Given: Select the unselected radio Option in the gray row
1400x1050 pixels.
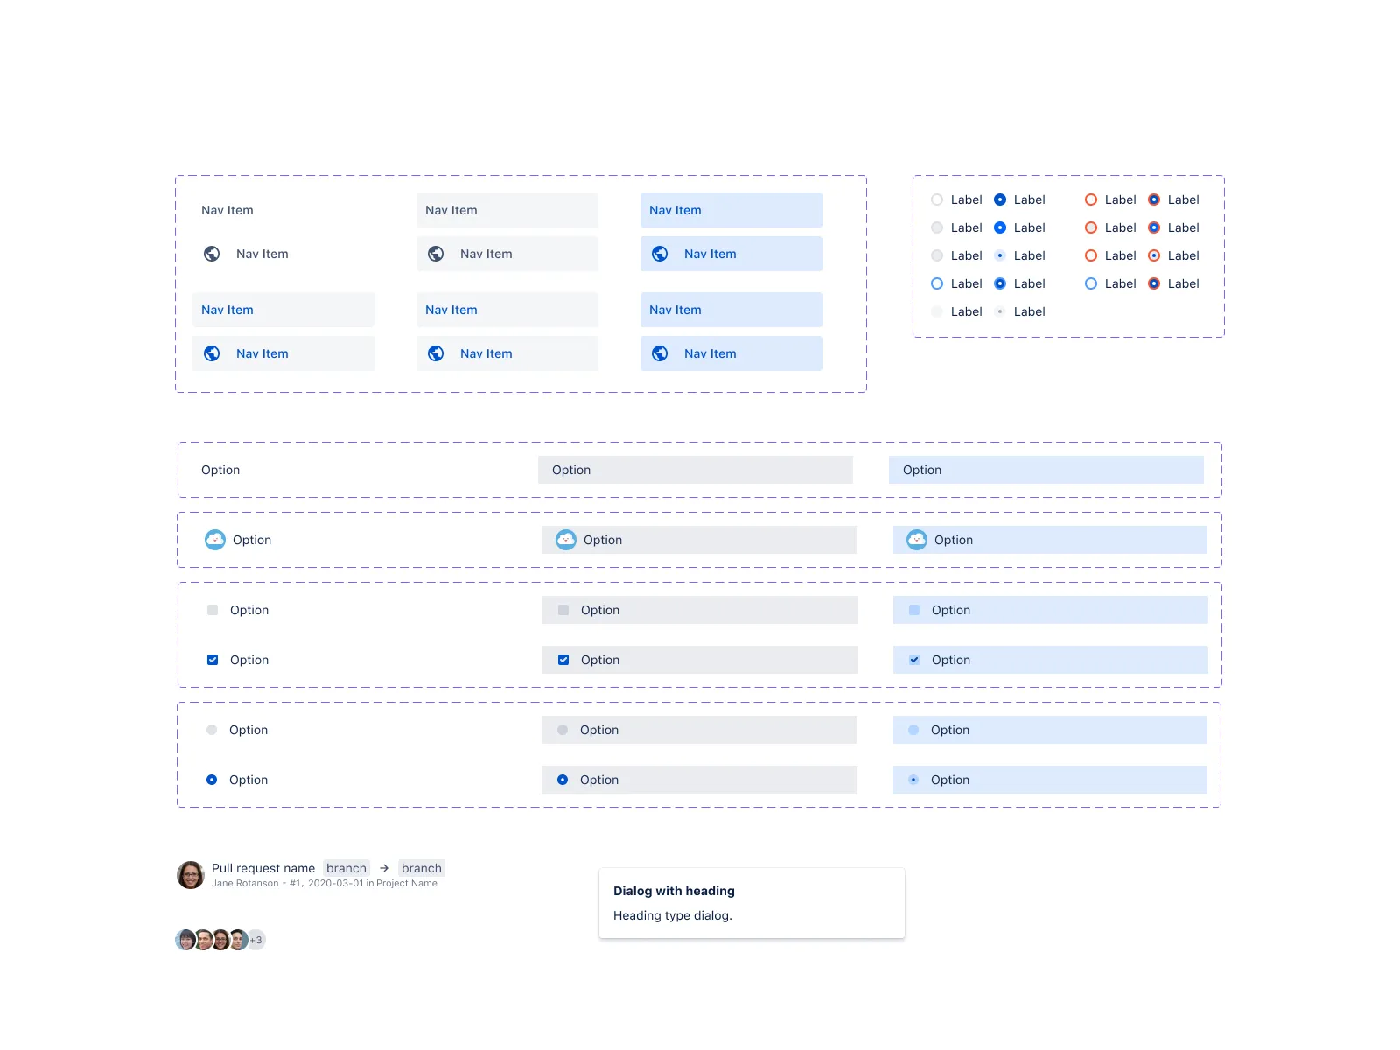Looking at the screenshot, I should pos(562,729).
